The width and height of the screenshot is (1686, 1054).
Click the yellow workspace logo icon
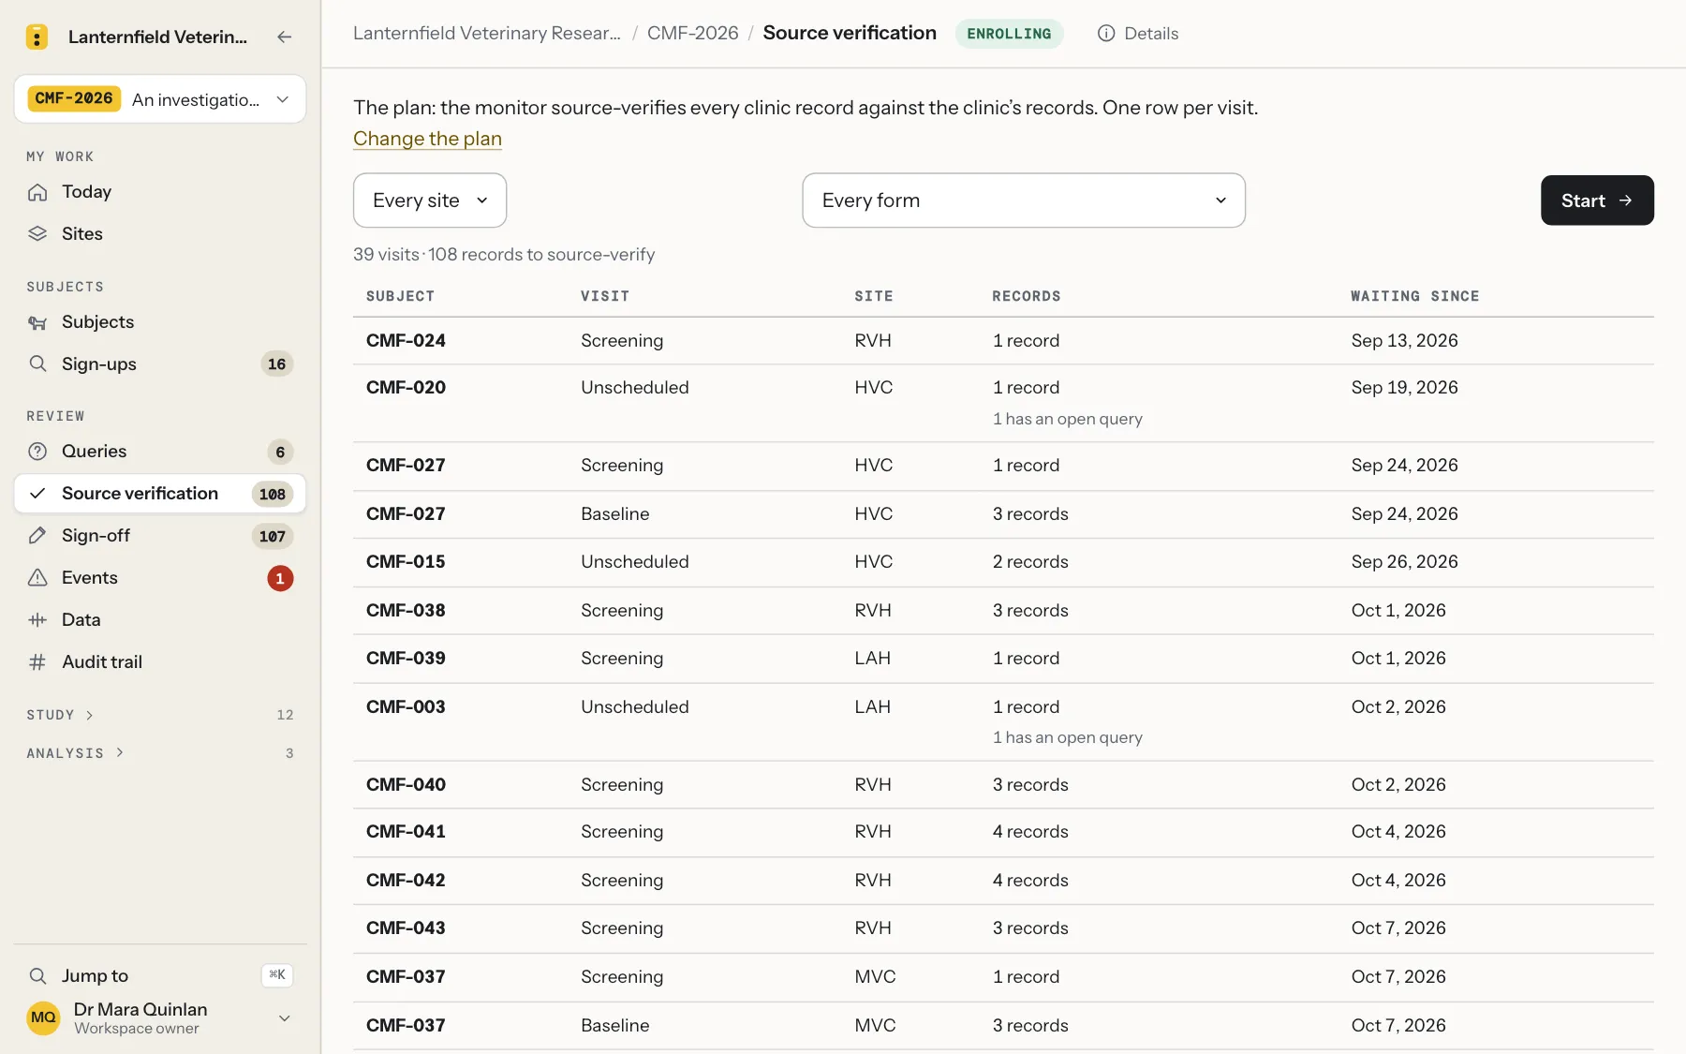(x=37, y=37)
